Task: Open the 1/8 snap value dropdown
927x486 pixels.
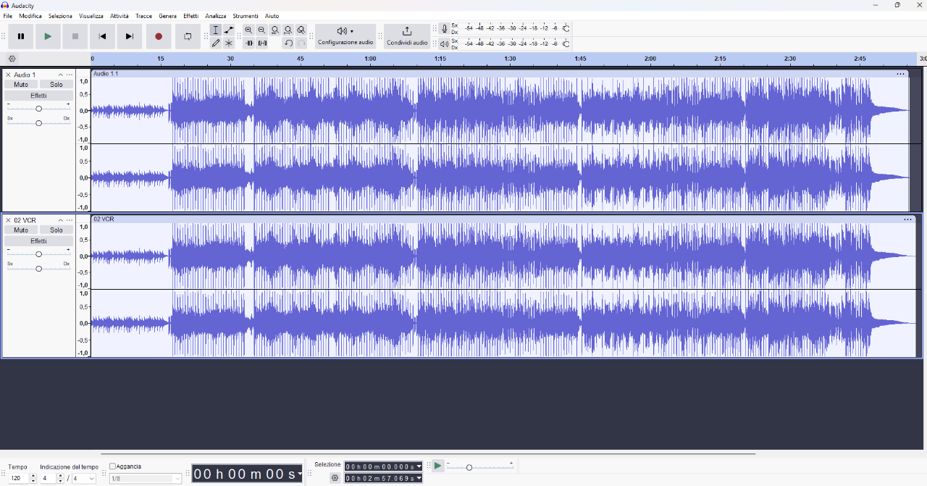Action: click(146, 479)
